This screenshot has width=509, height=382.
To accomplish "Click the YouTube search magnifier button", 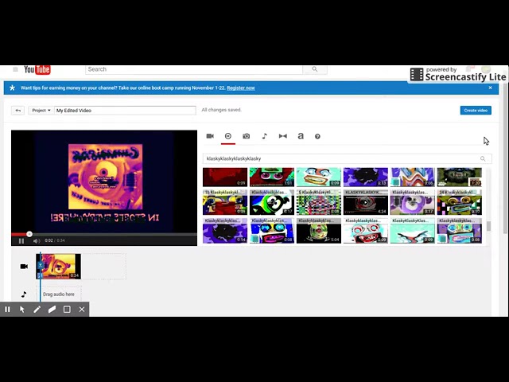I will [x=315, y=69].
